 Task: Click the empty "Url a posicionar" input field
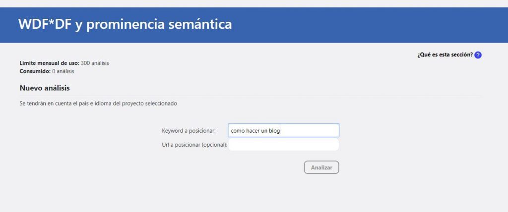pyautogui.click(x=283, y=145)
